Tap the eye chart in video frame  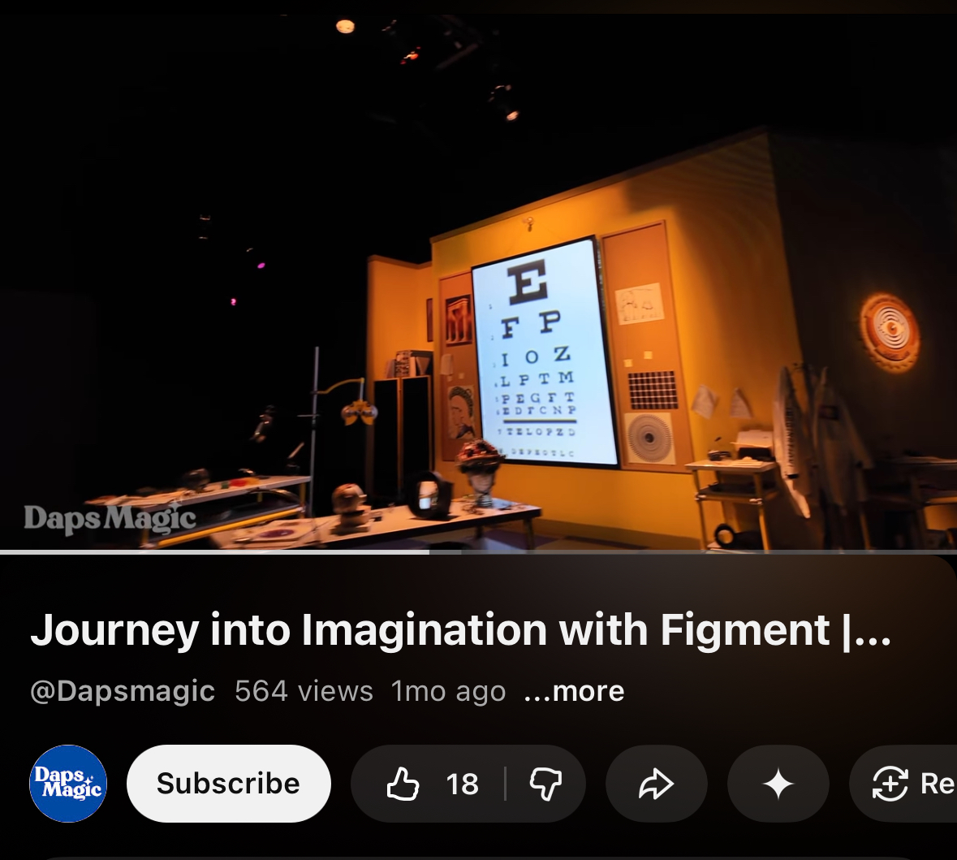coord(537,353)
